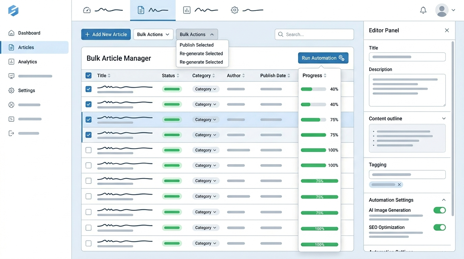Open the user profile avatar menu
Viewport: 464px width, 259px height.
(x=442, y=10)
